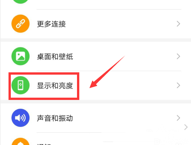Tap the cut-off green icon at top
Screen dimensions: 191x145
pyautogui.click(x=20, y=2)
